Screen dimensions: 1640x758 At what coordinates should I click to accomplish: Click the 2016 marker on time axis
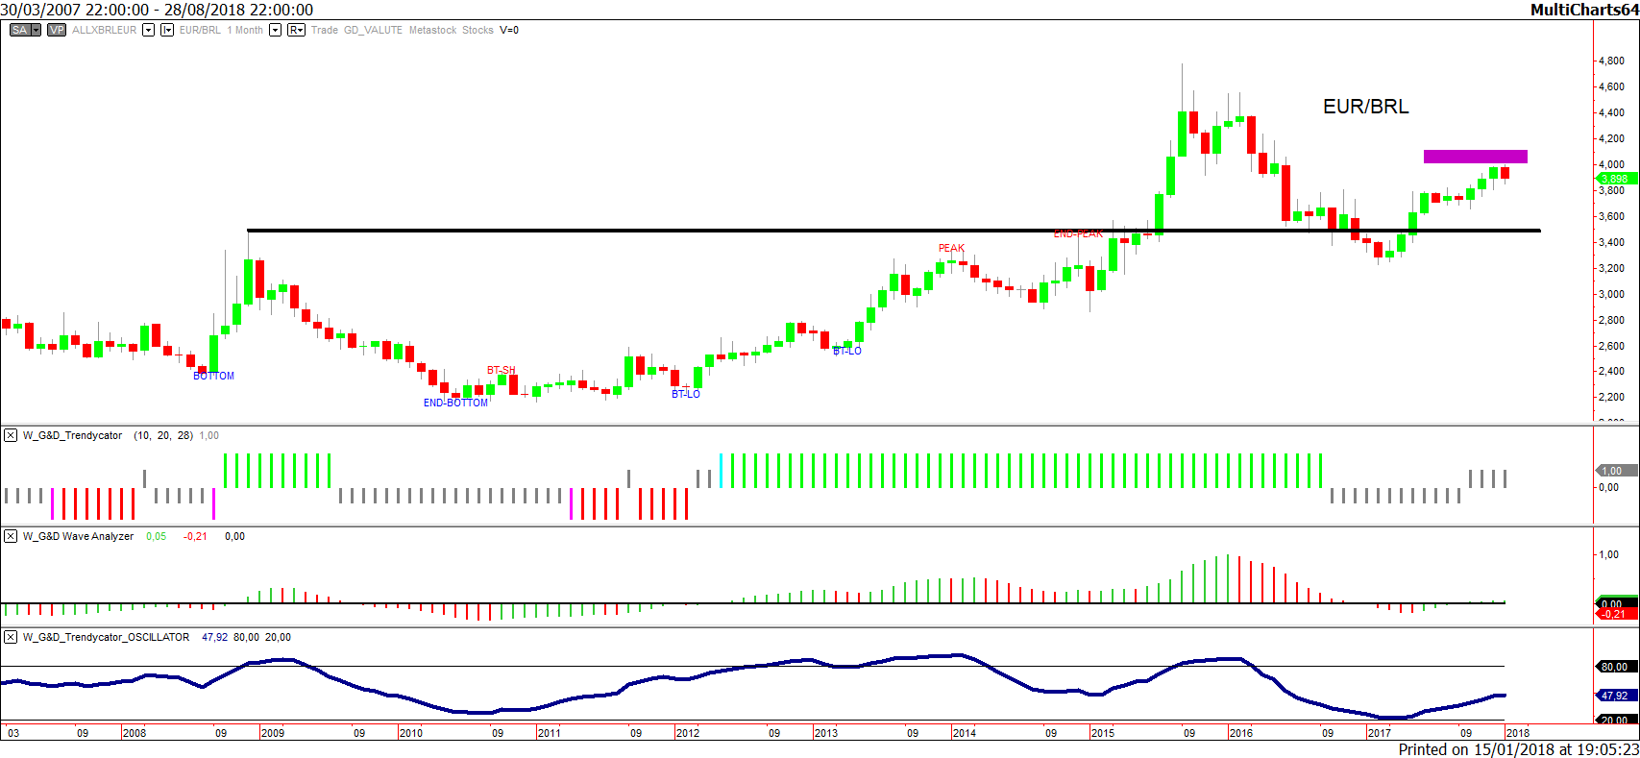1241,733
